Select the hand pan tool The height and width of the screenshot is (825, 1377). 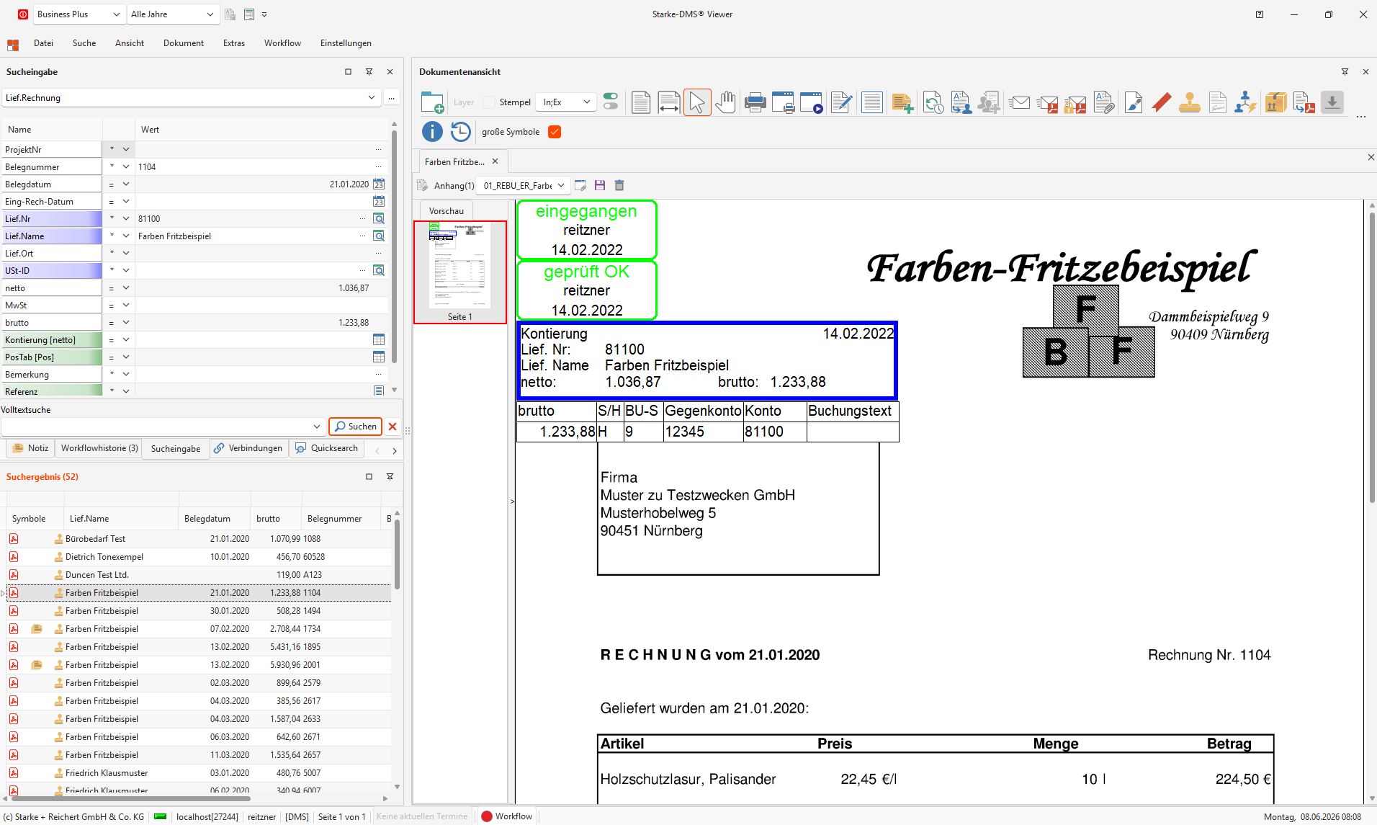[726, 102]
